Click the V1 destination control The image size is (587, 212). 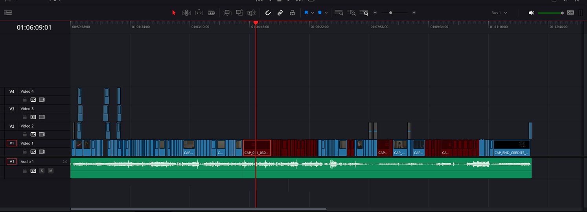tap(12, 143)
